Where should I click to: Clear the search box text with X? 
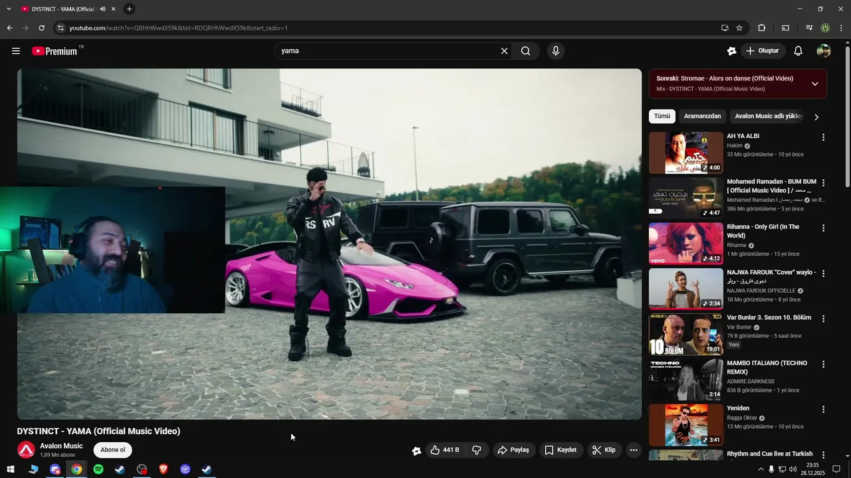point(504,51)
